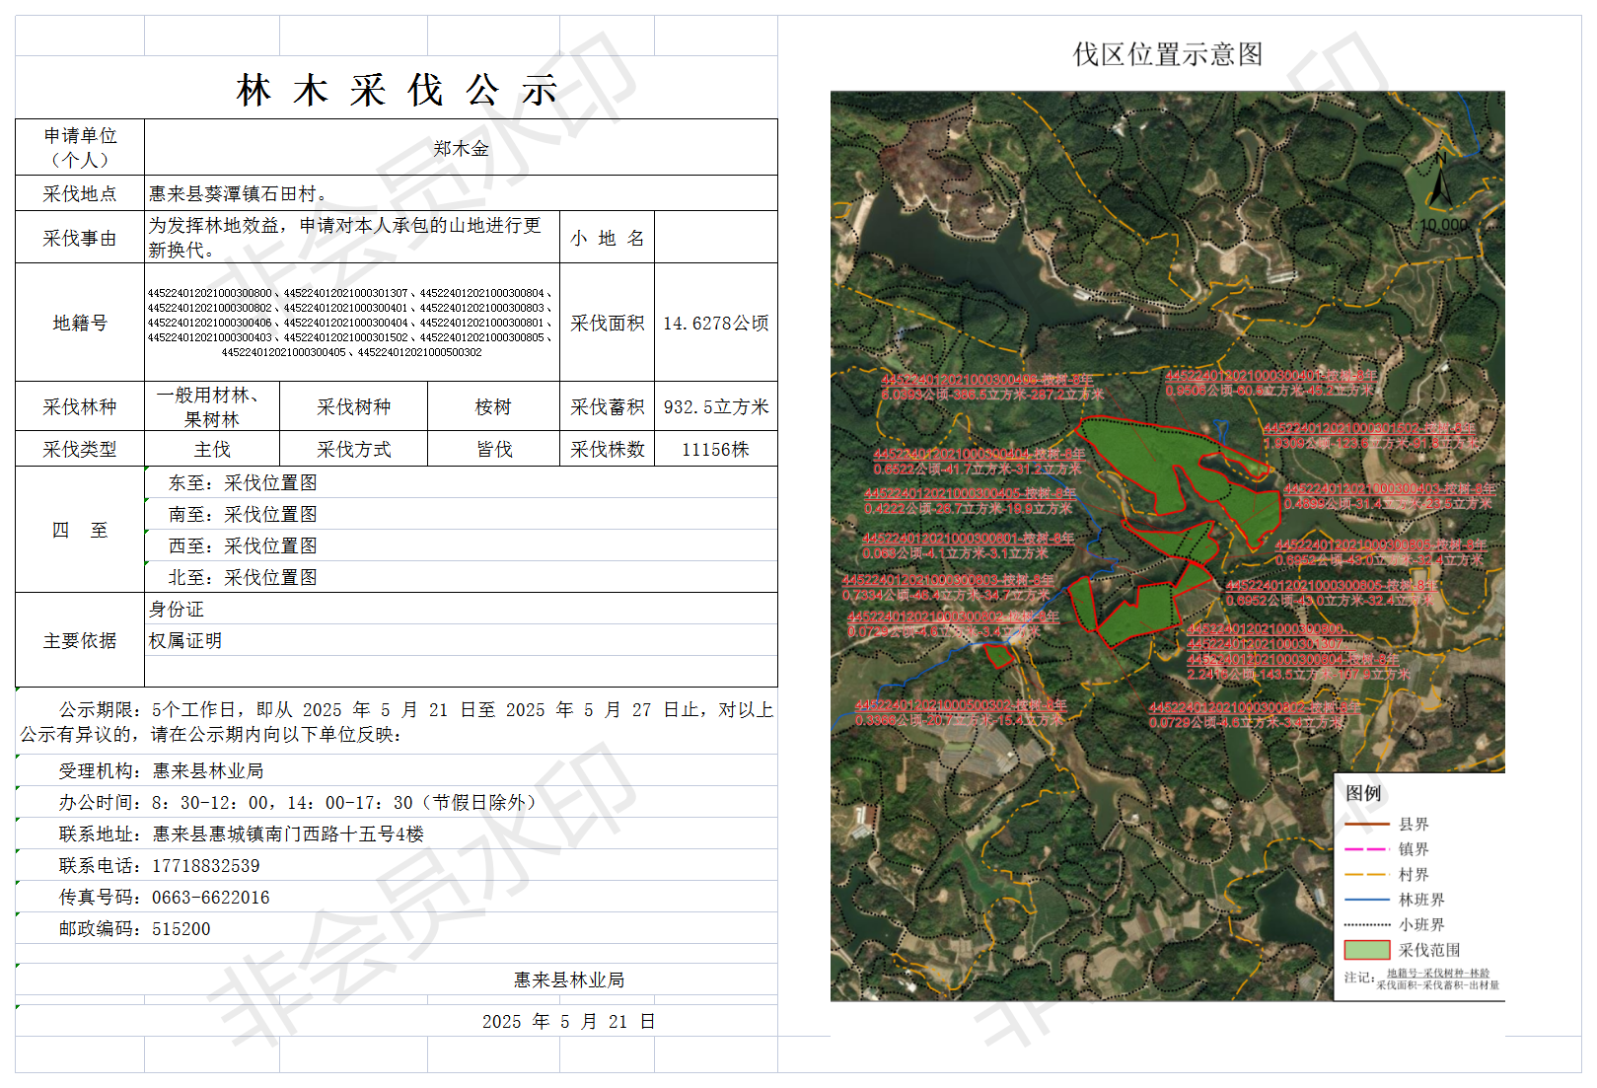Click the 县界 line symbol in legend
This screenshot has width=1597, height=1088.
(1366, 824)
